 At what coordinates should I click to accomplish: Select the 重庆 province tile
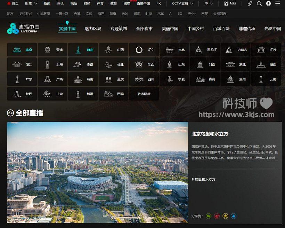point(114,79)
